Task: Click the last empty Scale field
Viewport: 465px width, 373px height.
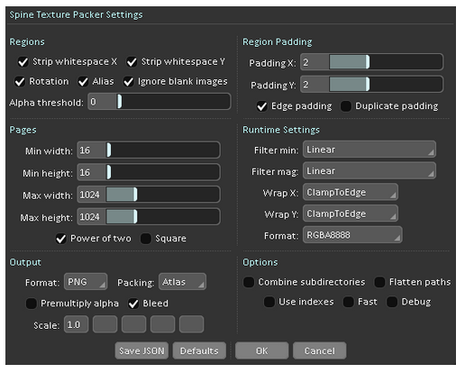Action: pyautogui.click(x=191, y=324)
